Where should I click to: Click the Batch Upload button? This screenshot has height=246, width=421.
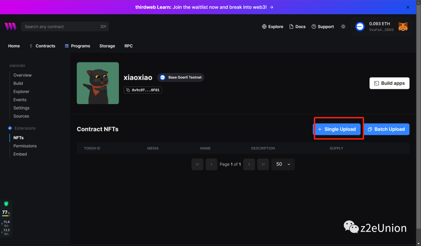[x=386, y=129]
